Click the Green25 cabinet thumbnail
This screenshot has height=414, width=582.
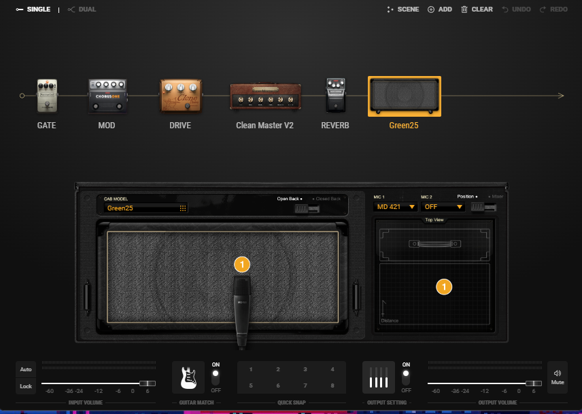405,96
